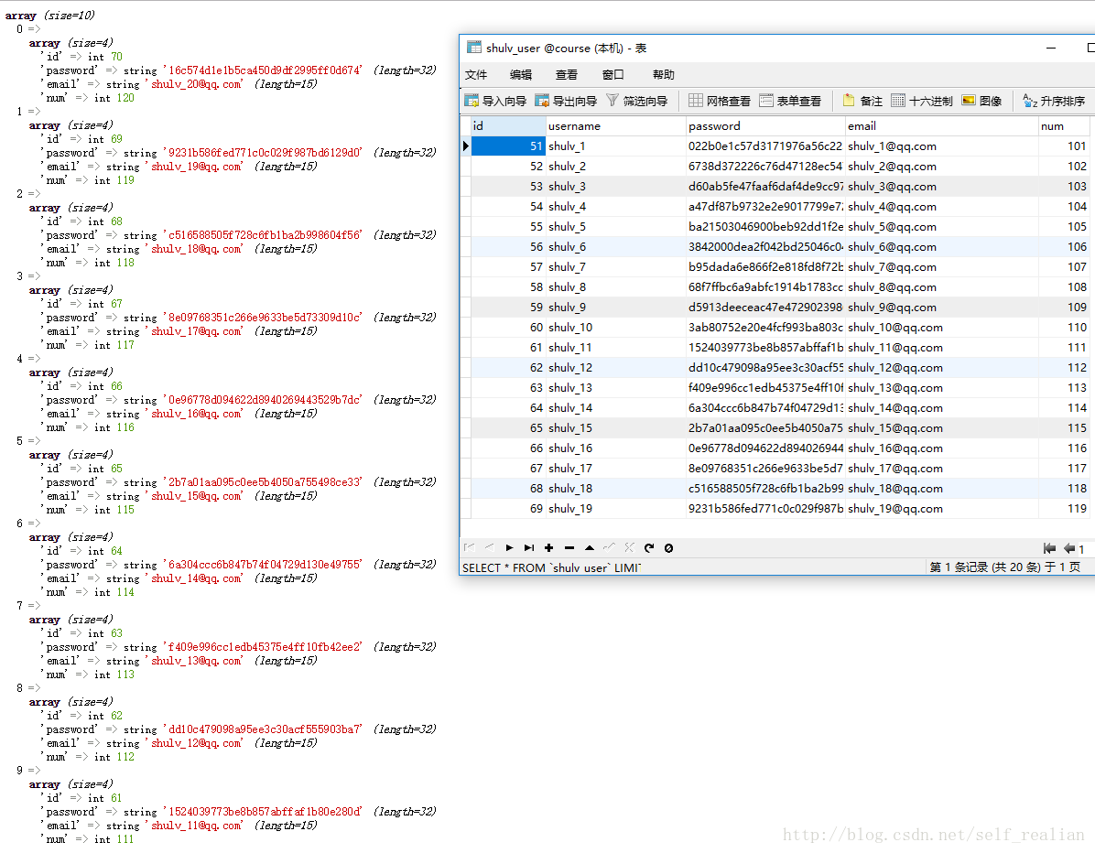Show 十六进制 hex view
The height and width of the screenshot is (853, 1095).
922,101
